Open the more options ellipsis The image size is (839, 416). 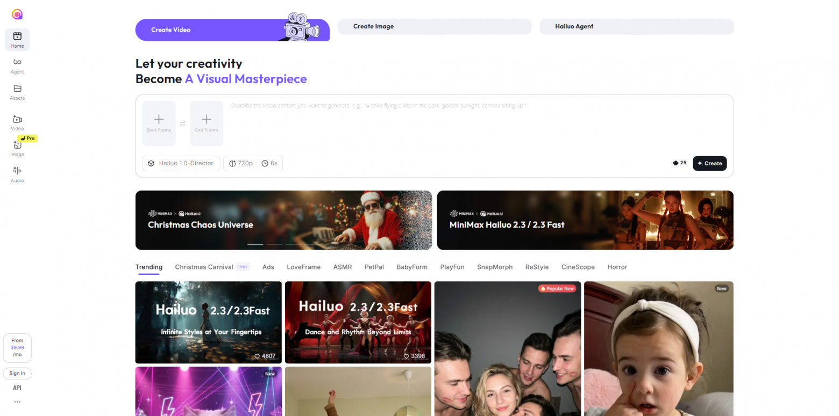pyautogui.click(x=17, y=402)
